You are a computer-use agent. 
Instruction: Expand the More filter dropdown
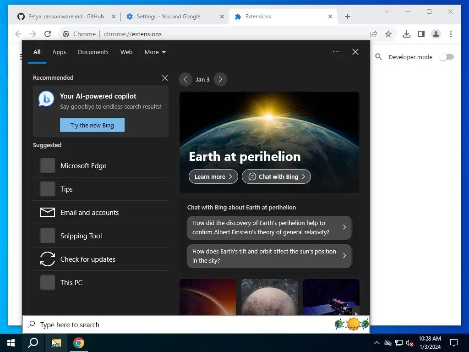155,52
